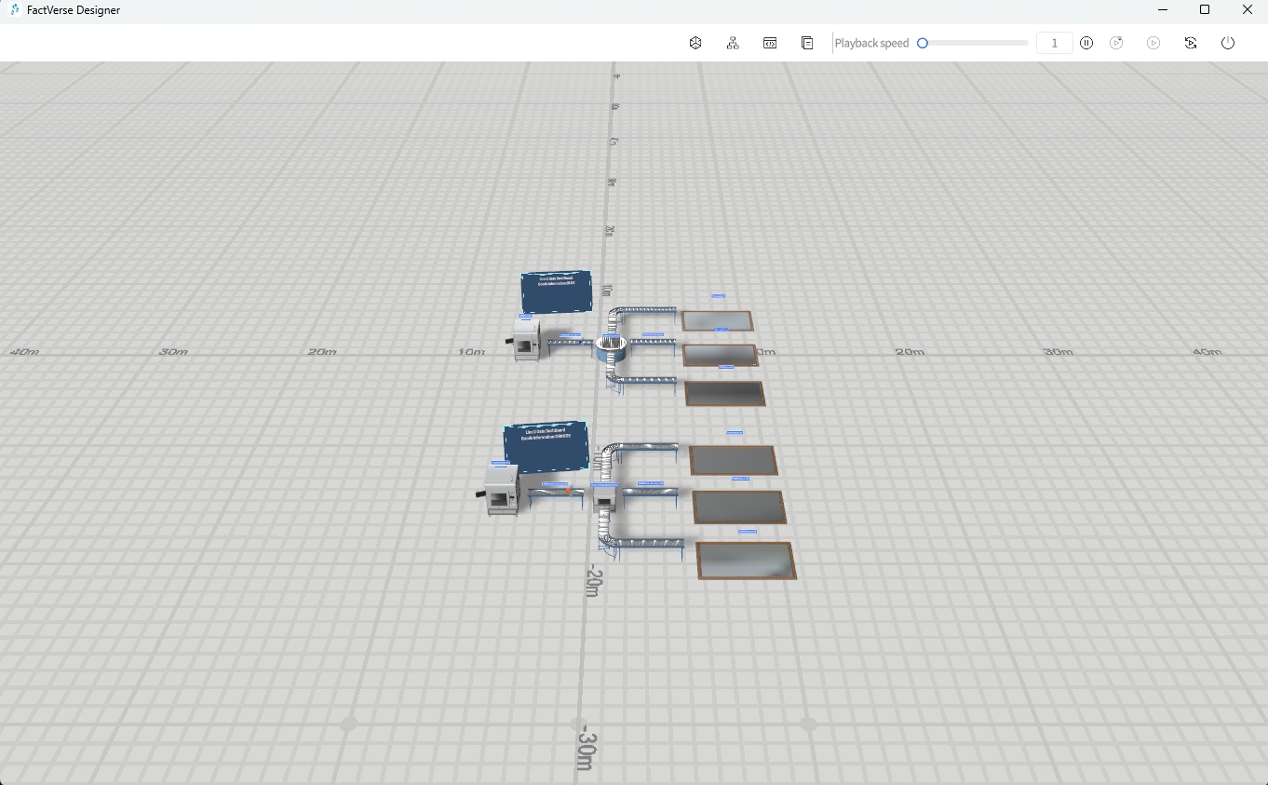Viewport: 1268px width, 785px height.
Task: Open the 3D model library panel
Action: [695, 43]
